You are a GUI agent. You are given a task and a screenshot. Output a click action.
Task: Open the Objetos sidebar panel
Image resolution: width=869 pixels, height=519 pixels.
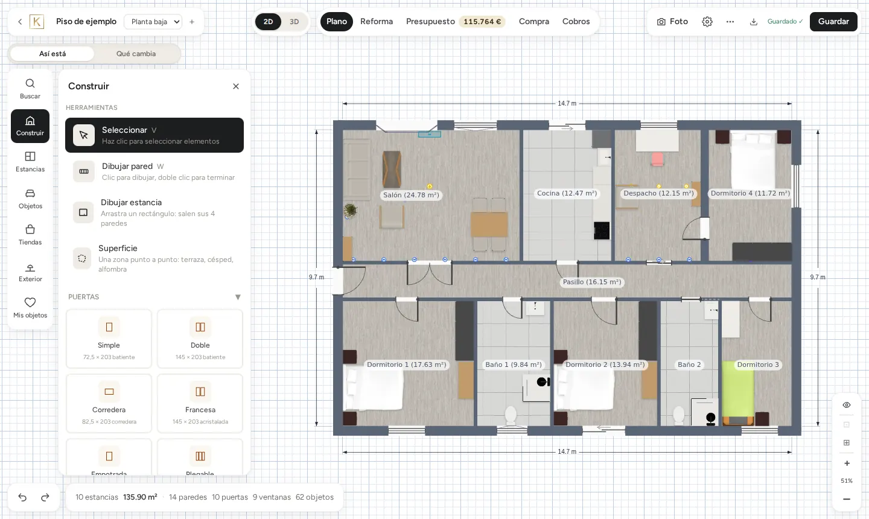30,199
